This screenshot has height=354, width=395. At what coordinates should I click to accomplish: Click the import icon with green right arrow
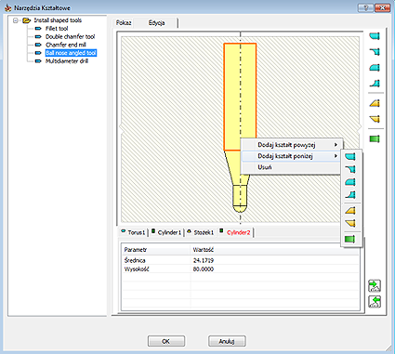coord(375,285)
